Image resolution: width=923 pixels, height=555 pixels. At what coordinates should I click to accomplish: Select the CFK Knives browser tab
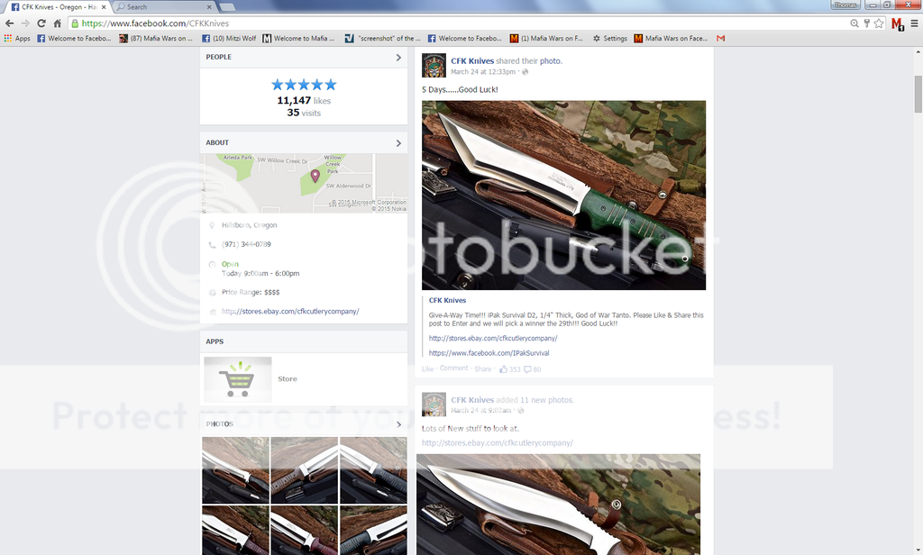(54, 6)
